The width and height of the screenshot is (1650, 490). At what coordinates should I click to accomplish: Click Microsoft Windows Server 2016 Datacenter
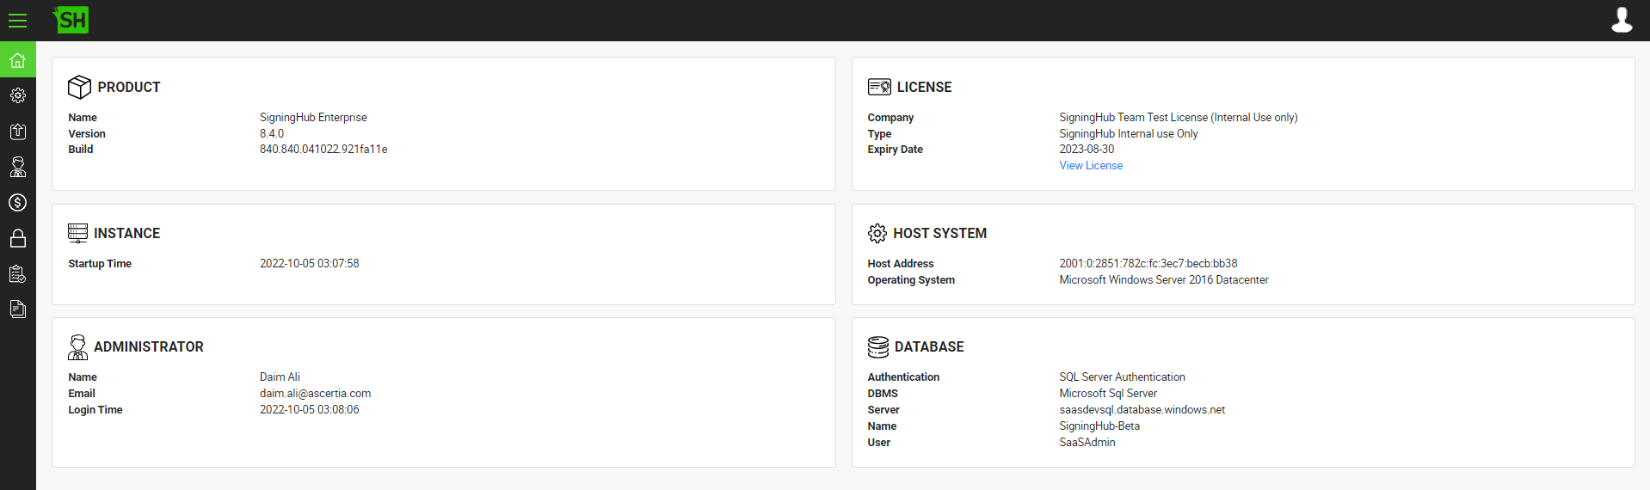(1164, 280)
